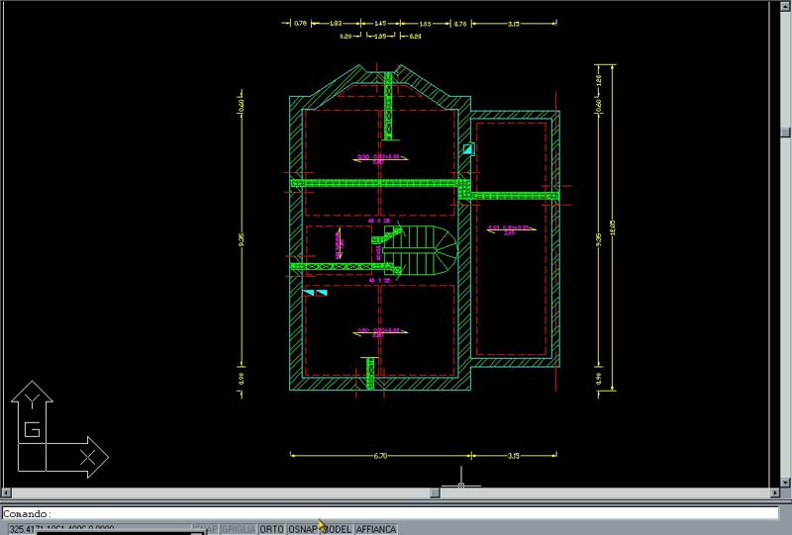792x535 pixels.
Task: Click the vertical scrollbar up arrow
Action: point(785,8)
